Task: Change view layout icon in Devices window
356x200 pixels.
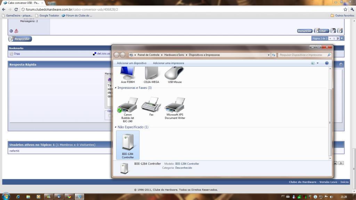Action: pos(313,63)
